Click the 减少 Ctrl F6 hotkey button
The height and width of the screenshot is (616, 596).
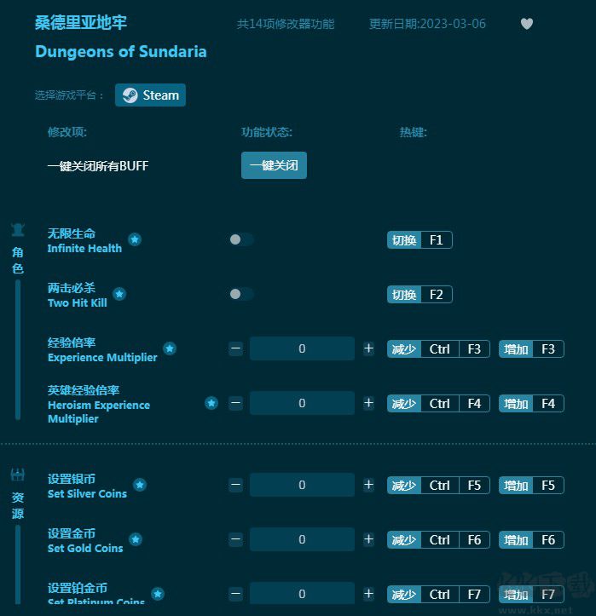438,540
